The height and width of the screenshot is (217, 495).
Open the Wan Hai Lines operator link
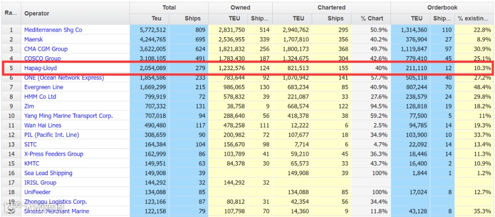(43, 125)
